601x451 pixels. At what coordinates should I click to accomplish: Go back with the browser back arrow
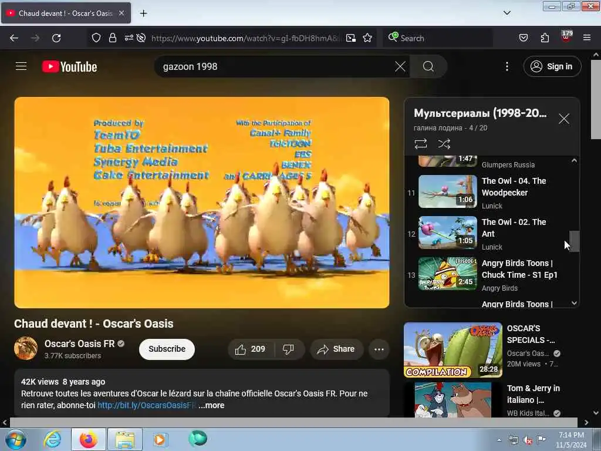tap(14, 38)
